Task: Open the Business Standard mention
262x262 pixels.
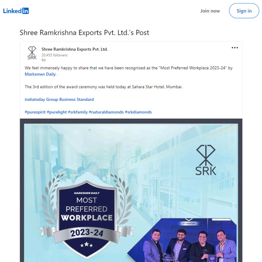Action: tap(76, 100)
